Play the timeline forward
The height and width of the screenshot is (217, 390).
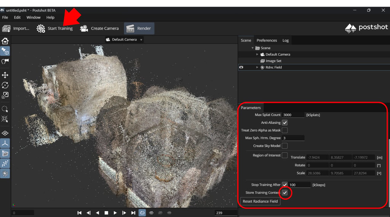[115, 213]
